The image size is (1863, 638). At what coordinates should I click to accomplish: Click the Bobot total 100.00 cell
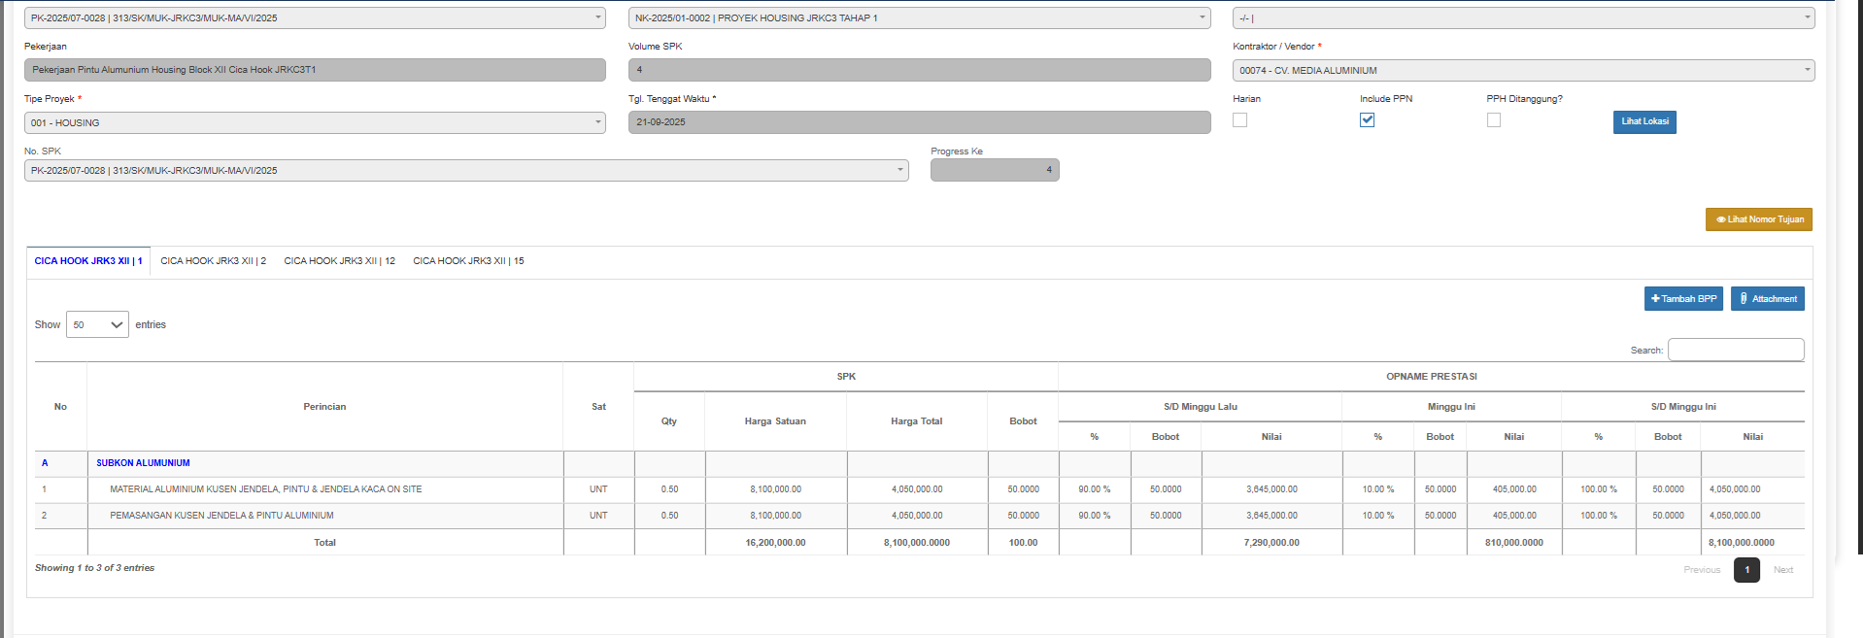pyautogui.click(x=1023, y=543)
